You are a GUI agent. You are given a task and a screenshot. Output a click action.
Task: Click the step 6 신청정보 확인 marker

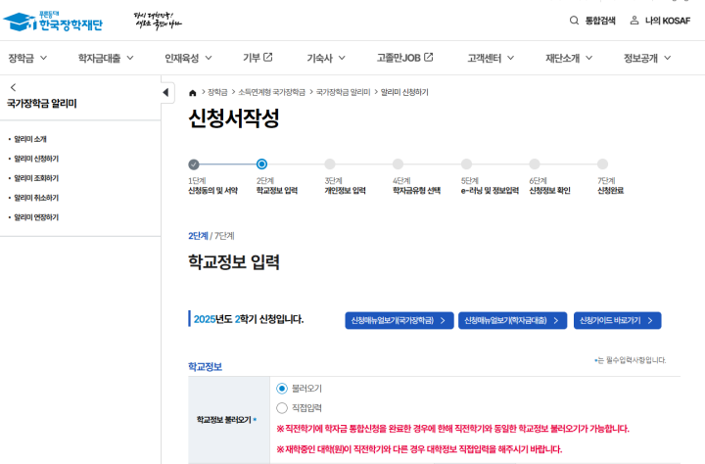[x=535, y=164]
